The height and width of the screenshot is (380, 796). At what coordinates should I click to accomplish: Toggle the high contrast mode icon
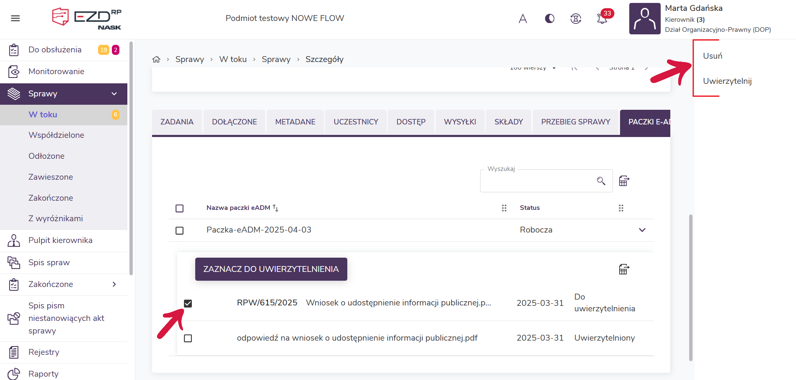click(x=549, y=18)
